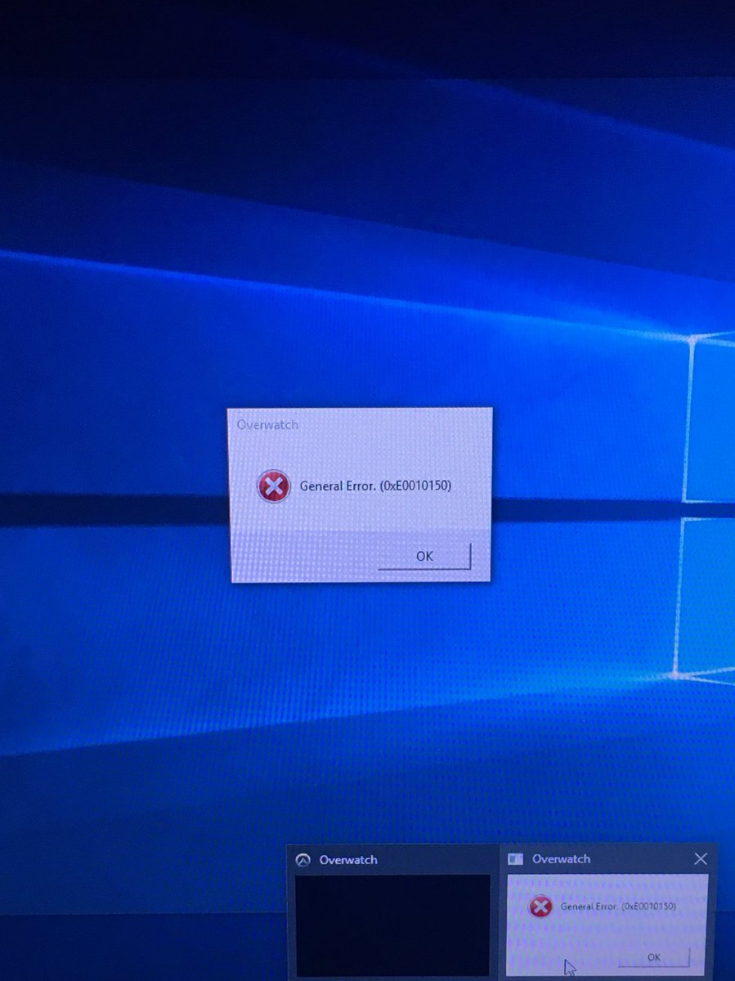Select the Overwatch error dialog preview thumbnail
Viewport: 735px width, 981px height.
(x=607, y=925)
